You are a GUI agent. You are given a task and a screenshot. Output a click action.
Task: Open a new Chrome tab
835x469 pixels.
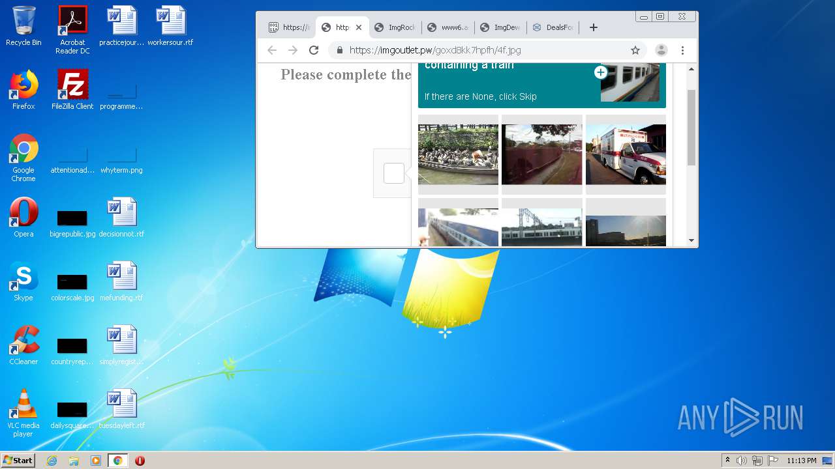tap(593, 27)
